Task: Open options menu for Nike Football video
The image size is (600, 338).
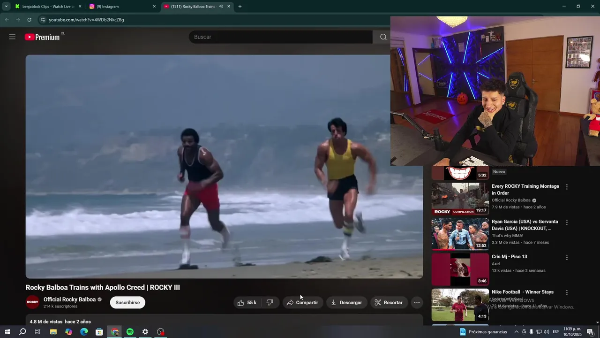Action: 567,292
